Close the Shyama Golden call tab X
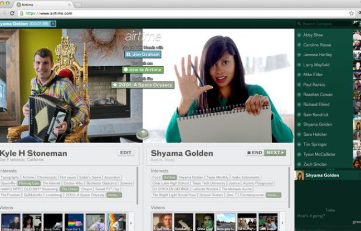Image resolution: width=361 pixels, height=231 pixels. [x=53, y=24]
